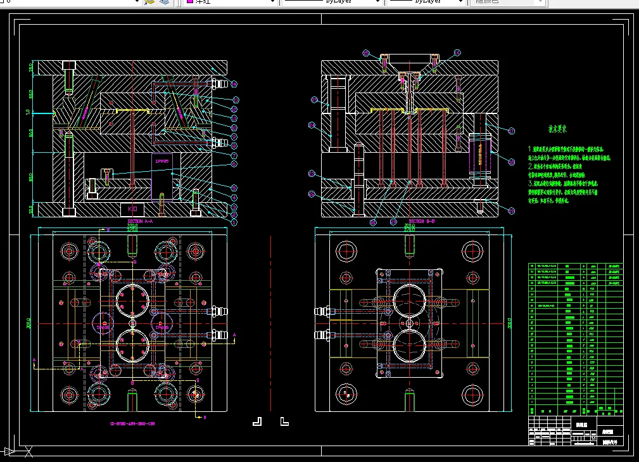Select part balloon number 8

pyautogui.click(x=234, y=146)
